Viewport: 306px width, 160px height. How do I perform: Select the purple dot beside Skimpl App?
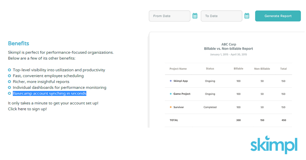click(x=170, y=81)
